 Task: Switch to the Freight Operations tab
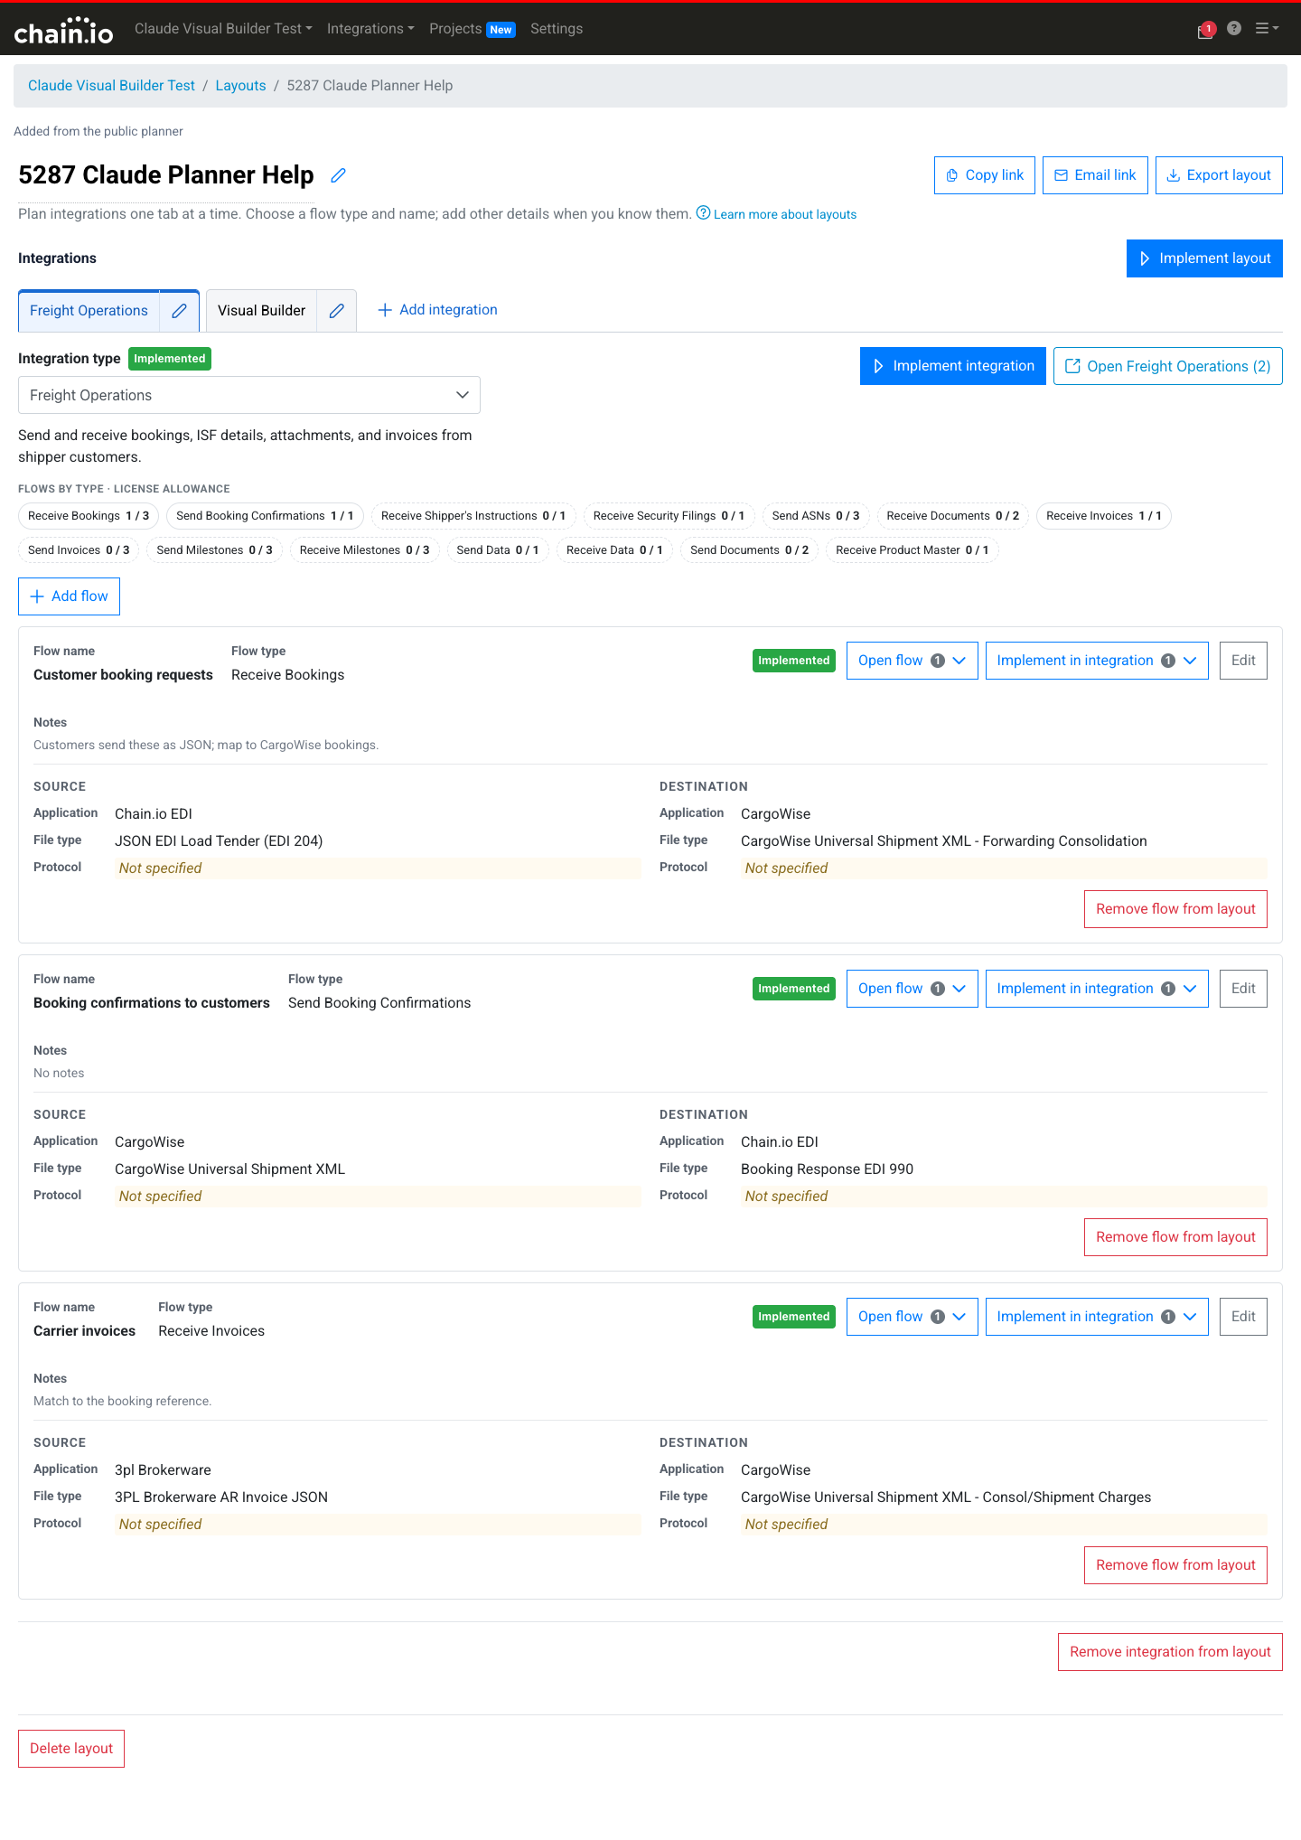[x=89, y=311]
